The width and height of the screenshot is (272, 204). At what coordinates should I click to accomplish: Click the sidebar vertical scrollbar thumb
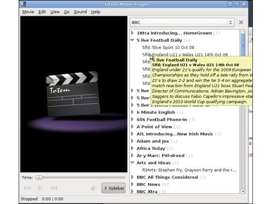pyautogui.click(x=243, y=45)
